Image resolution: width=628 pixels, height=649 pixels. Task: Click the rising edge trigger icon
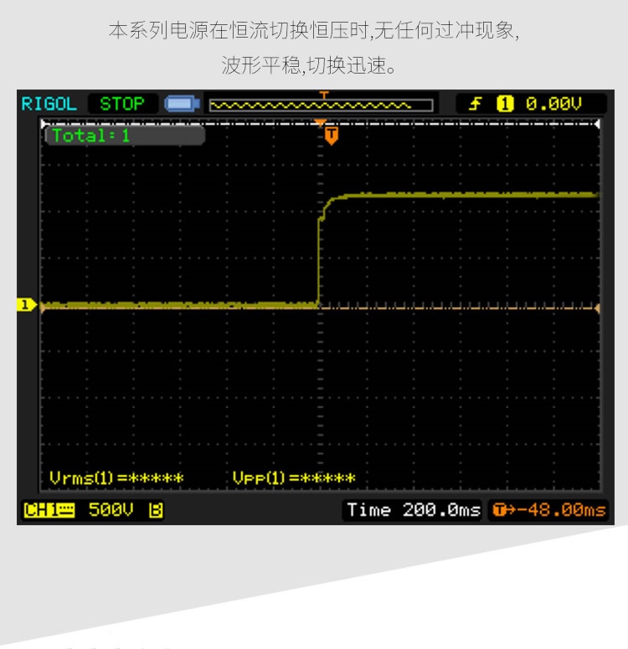tap(475, 104)
